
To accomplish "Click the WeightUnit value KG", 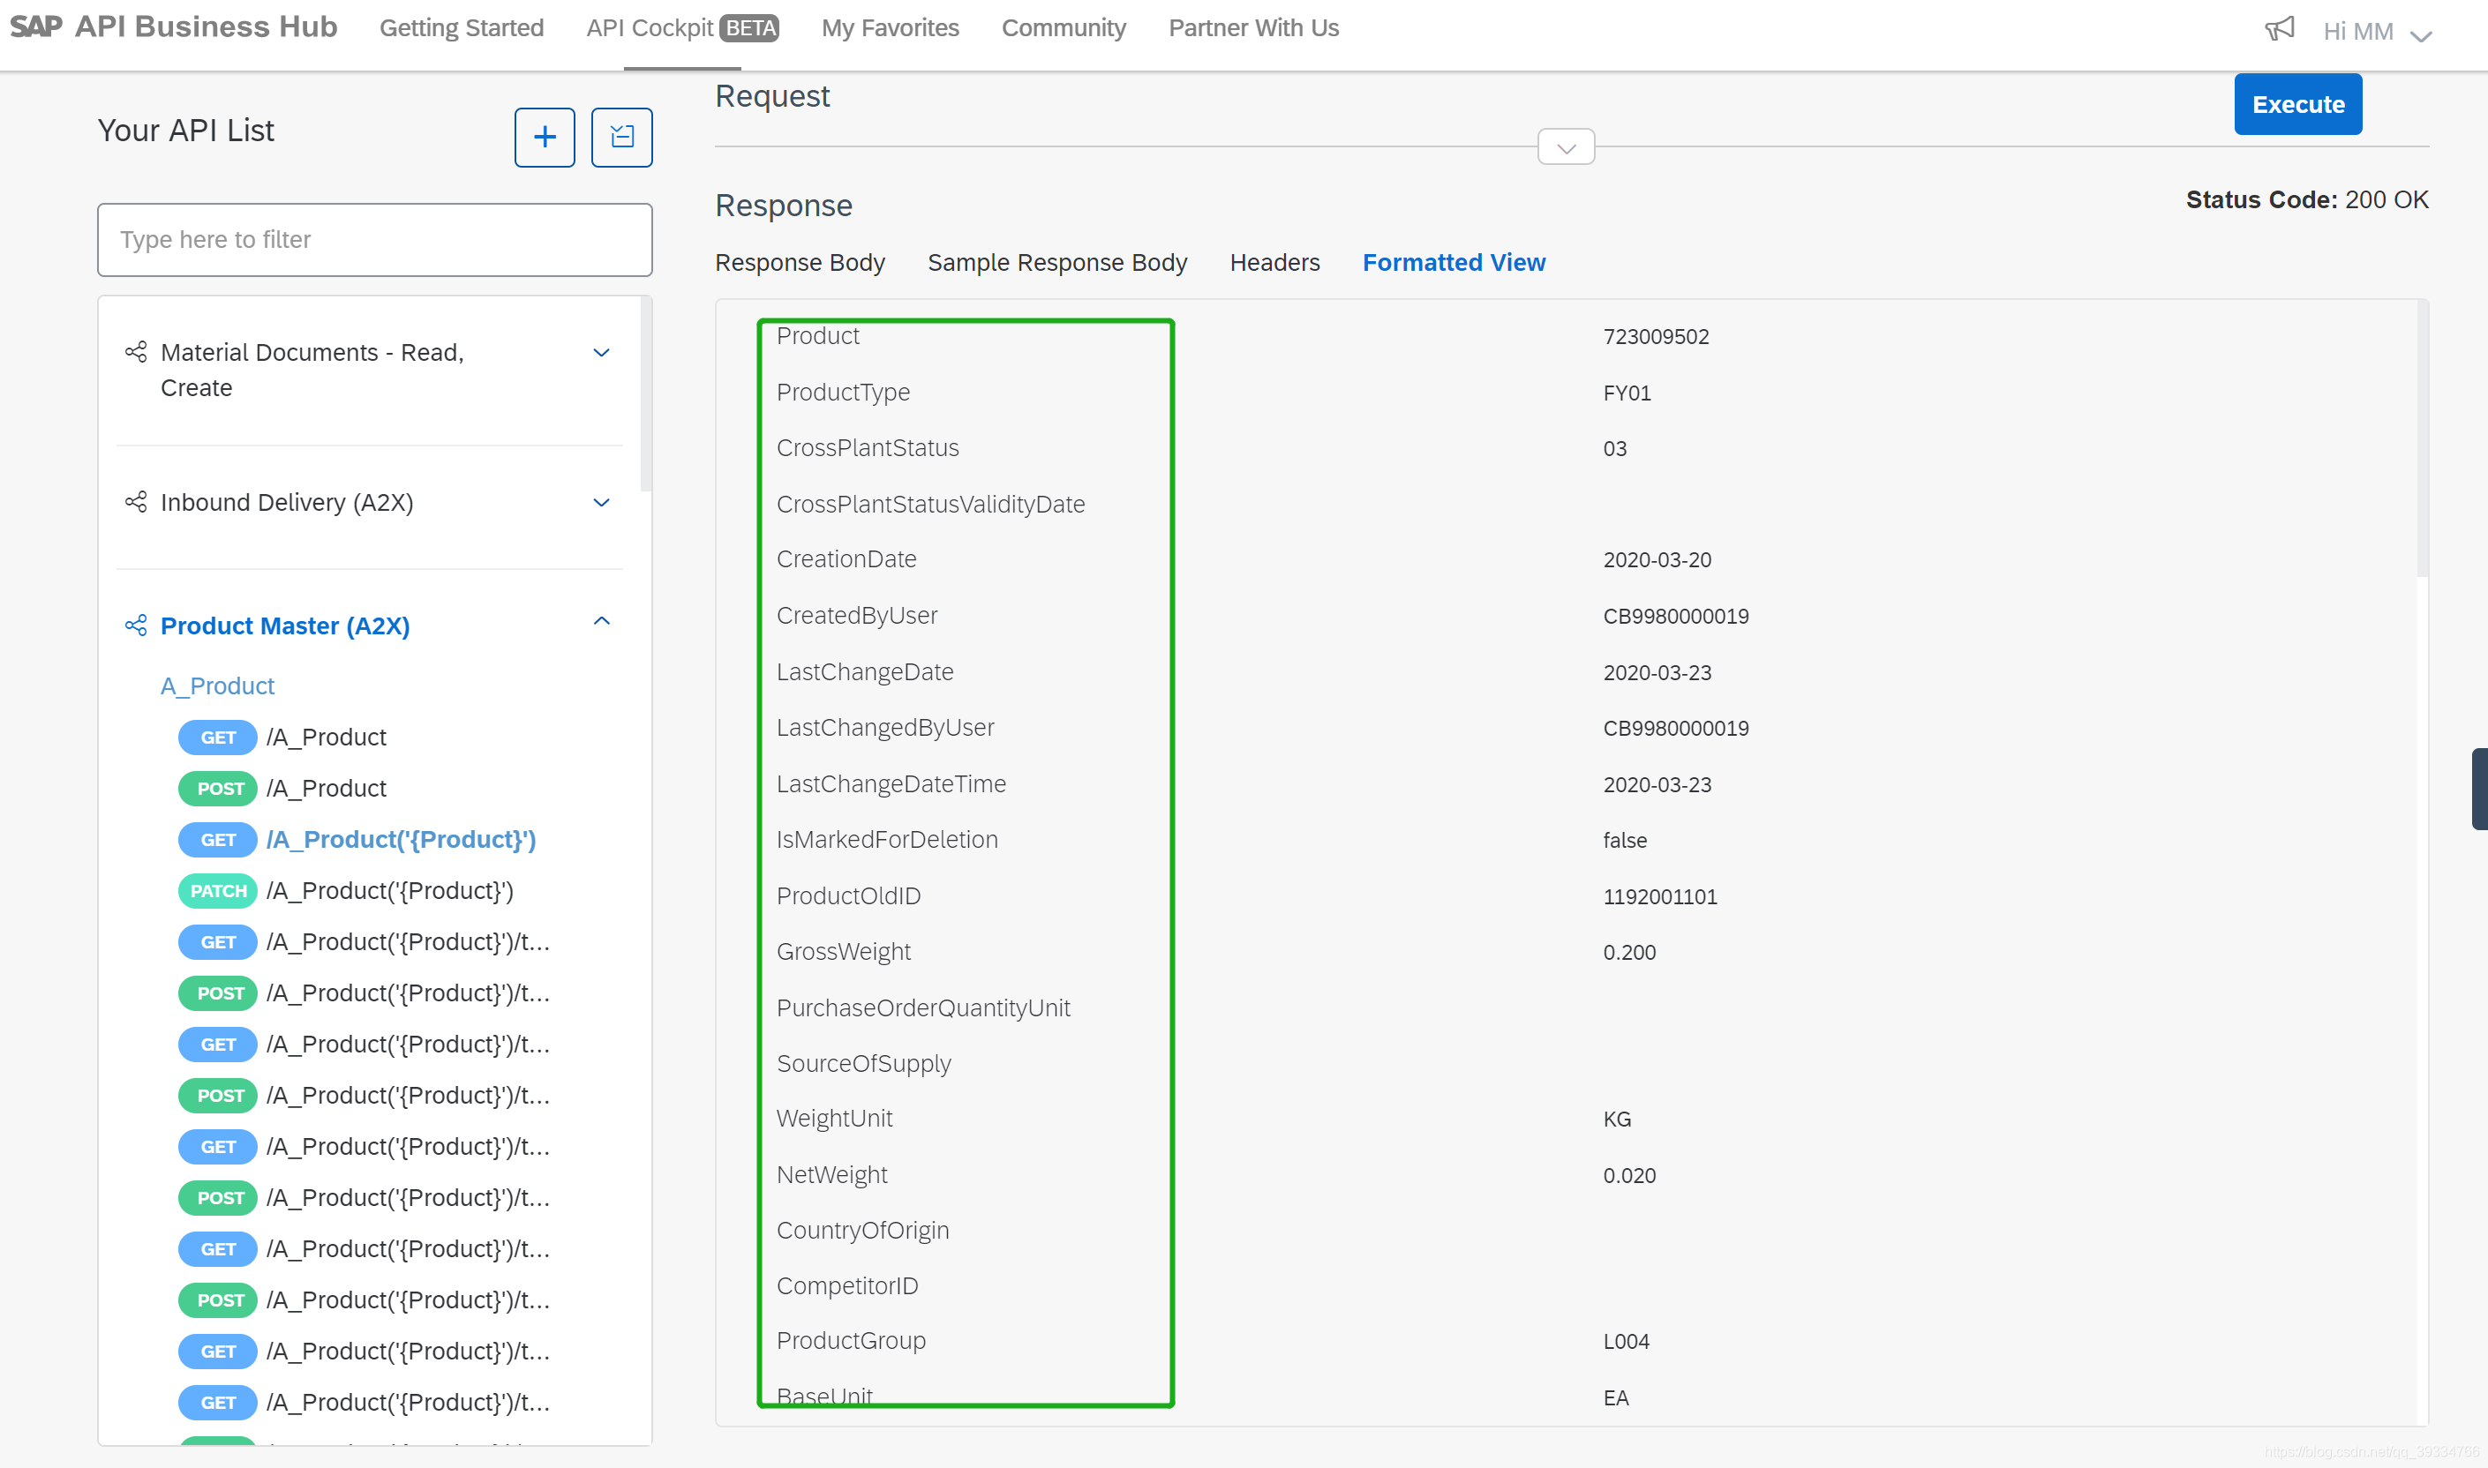I will (x=1616, y=1119).
